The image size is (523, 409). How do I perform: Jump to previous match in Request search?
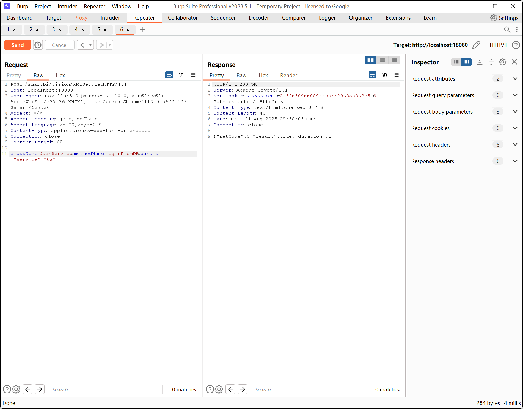[x=27, y=389]
